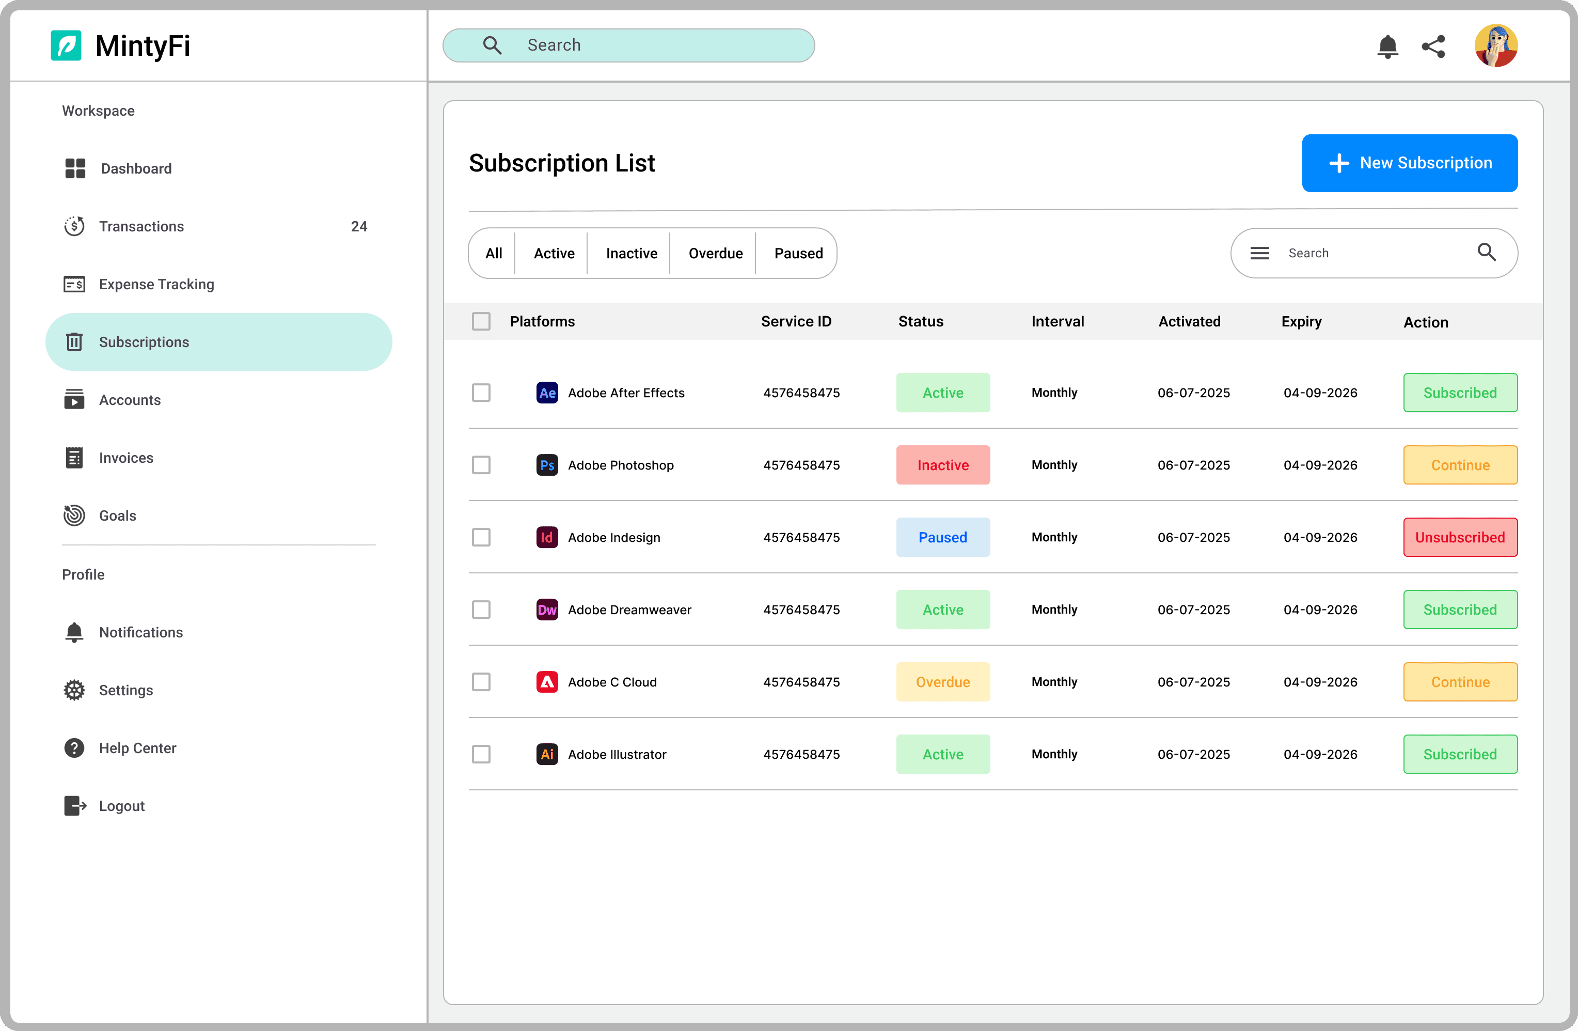The width and height of the screenshot is (1578, 1031).
Task: Click the Transactions count badge 24
Action: tap(359, 226)
